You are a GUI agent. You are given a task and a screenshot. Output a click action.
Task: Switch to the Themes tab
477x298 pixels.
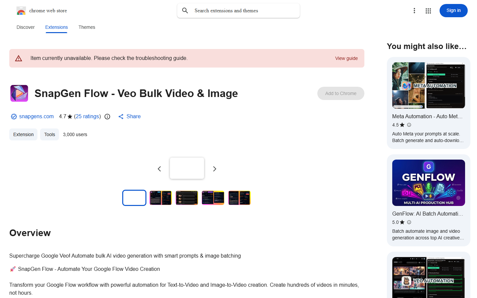click(87, 27)
